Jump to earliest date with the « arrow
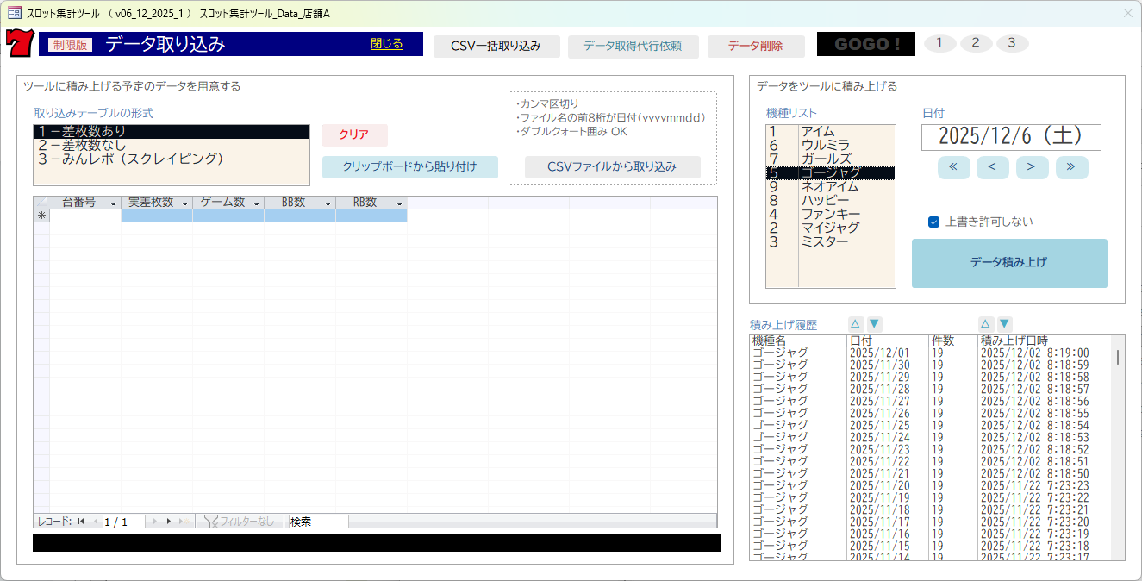The width and height of the screenshot is (1142, 581). pos(953,167)
